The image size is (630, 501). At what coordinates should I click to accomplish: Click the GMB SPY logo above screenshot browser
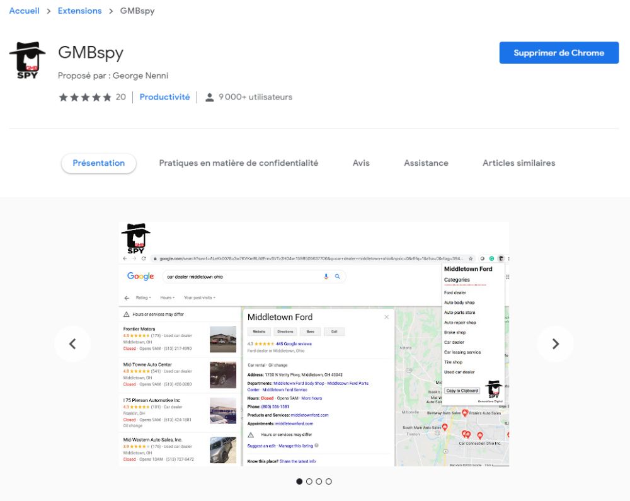tap(136, 239)
